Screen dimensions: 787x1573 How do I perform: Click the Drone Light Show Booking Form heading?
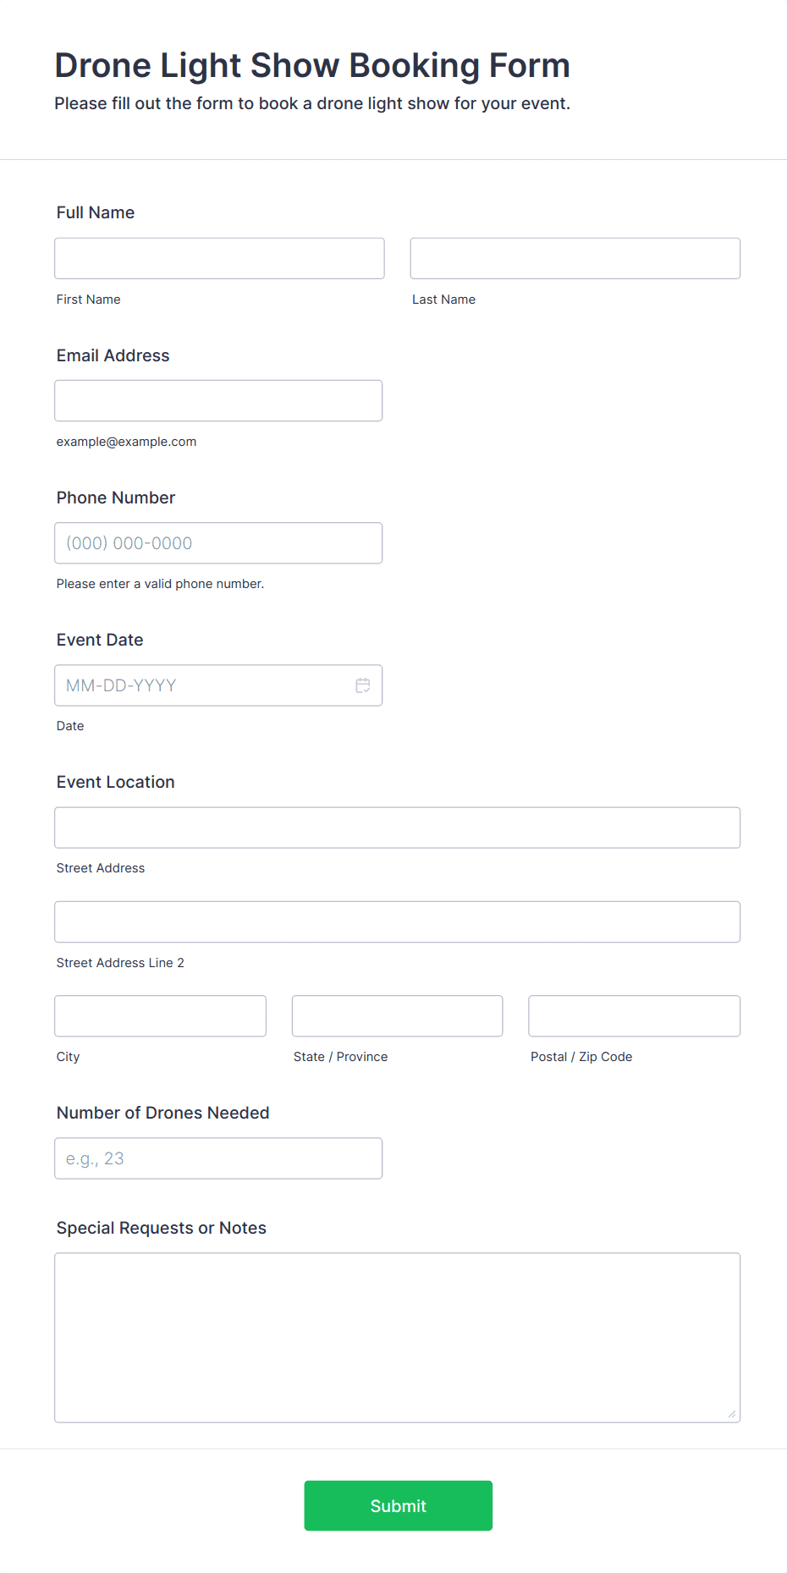point(312,65)
